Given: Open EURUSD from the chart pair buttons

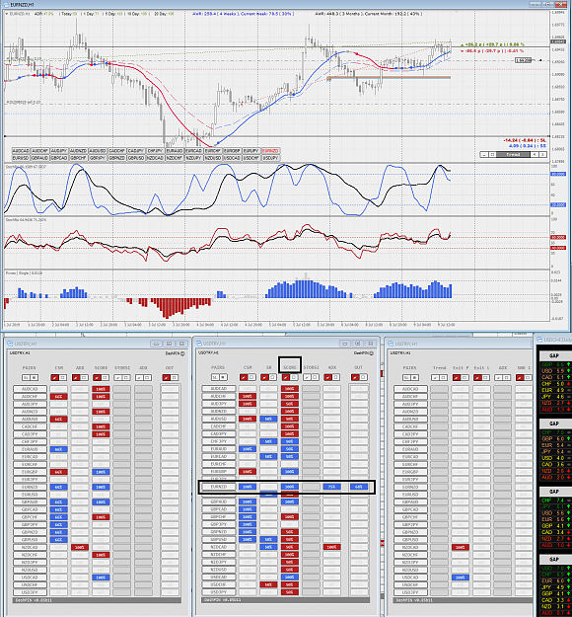Looking at the screenshot, I should click(x=21, y=158).
